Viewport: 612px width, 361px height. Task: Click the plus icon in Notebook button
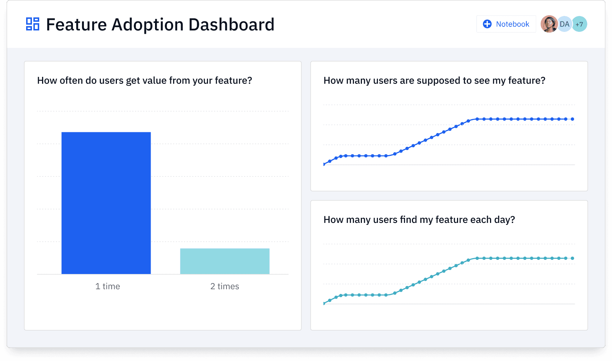point(487,24)
